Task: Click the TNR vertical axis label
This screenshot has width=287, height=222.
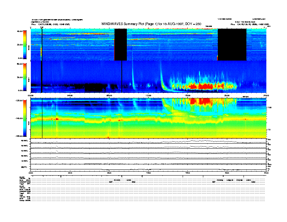Action: 29,124
